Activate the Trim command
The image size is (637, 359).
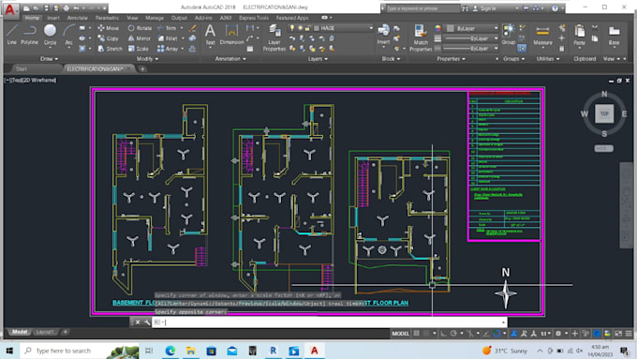tap(167, 28)
